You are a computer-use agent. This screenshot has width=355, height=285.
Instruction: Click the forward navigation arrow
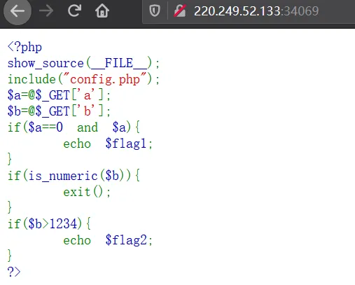(46, 11)
